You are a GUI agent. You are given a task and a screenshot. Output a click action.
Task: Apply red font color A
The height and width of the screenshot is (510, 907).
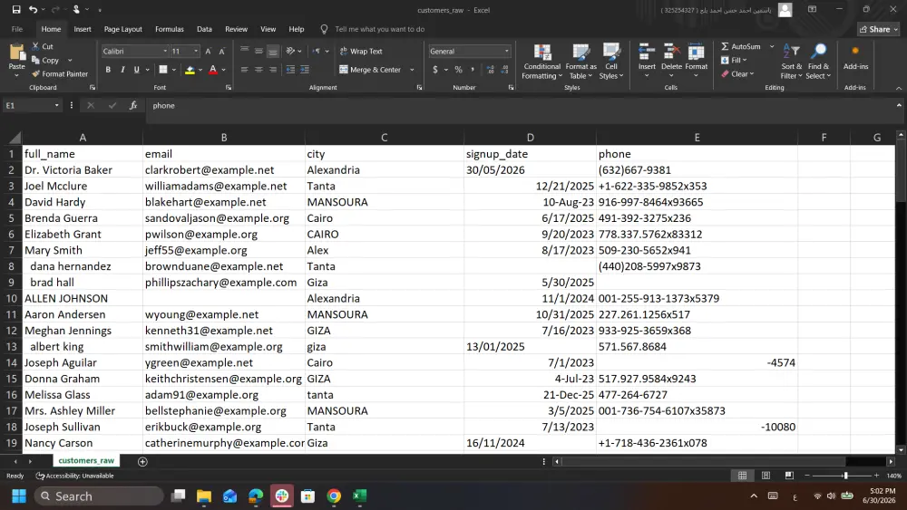[x=213, y=70]
